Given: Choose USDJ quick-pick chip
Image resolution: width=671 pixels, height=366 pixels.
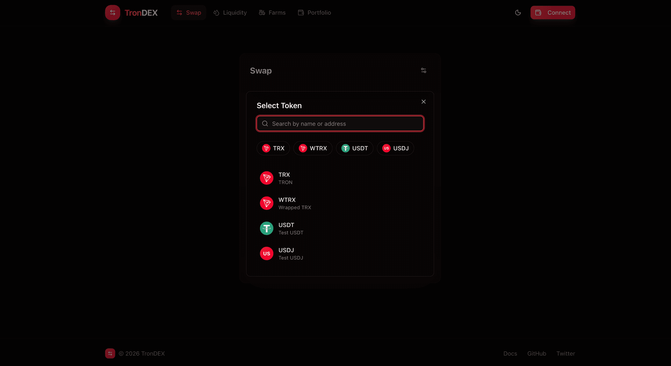Looking at the screenshot, I should tap(395, 148).
